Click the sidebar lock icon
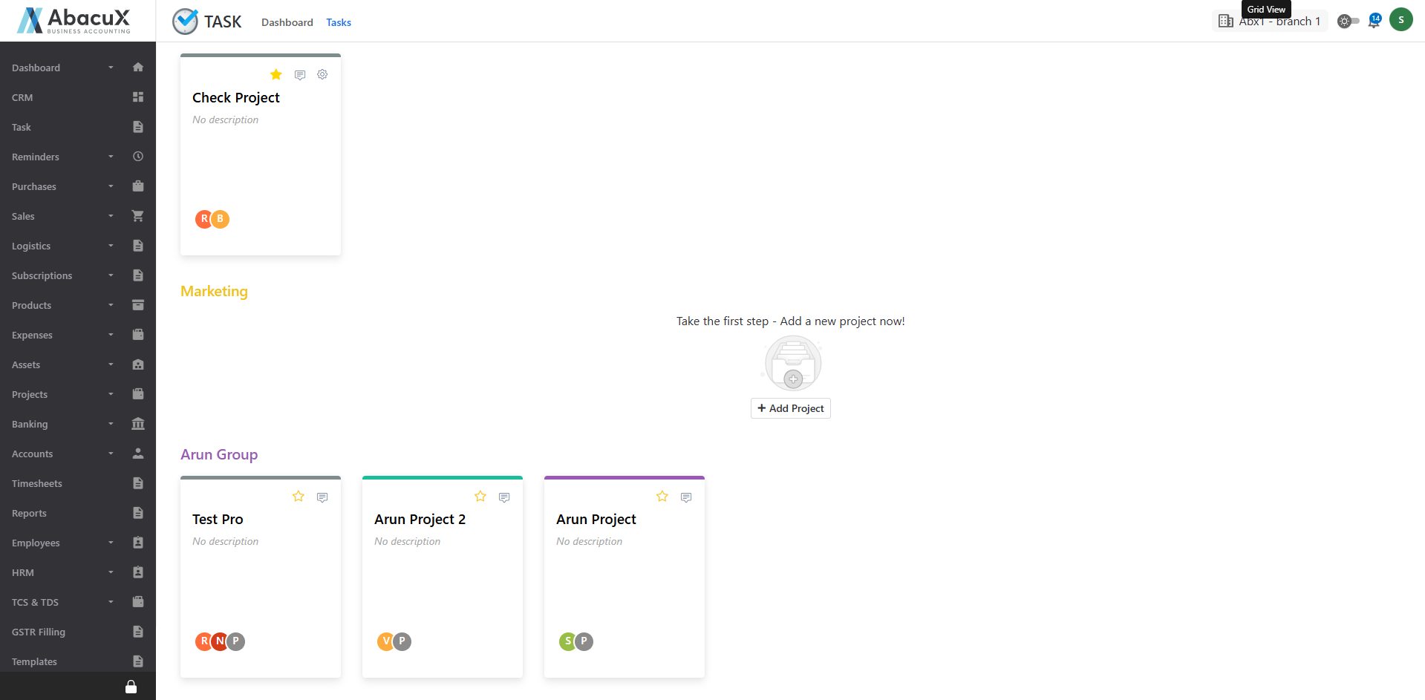The width and height of the screenshot is (1425, 700). coord(131,687)
